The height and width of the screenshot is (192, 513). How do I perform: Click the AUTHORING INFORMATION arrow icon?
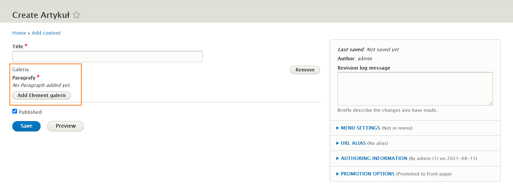tap(337, 158)
